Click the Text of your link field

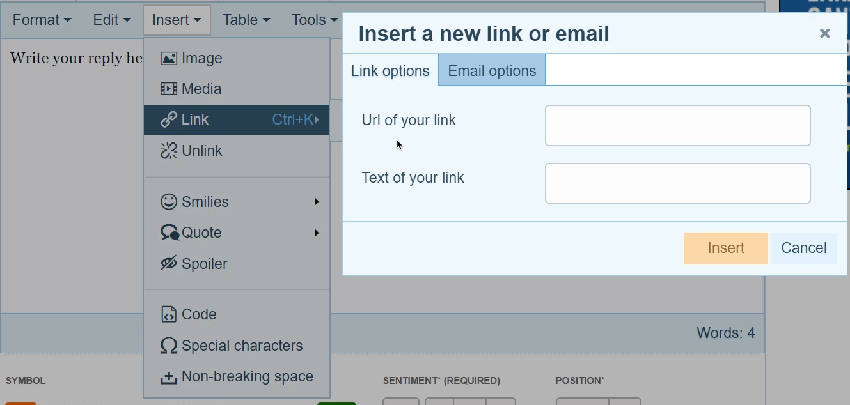(x=678, y=183)
